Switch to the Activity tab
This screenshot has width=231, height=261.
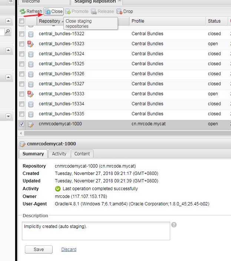click(x=59, y=153)
